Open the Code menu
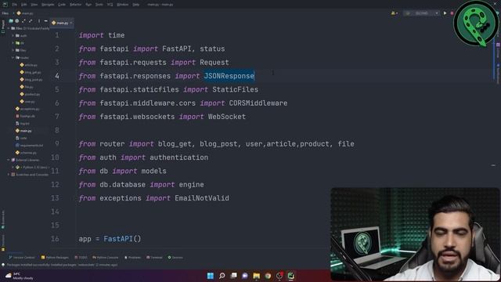 pyautogui.click(x=62, y=5)
